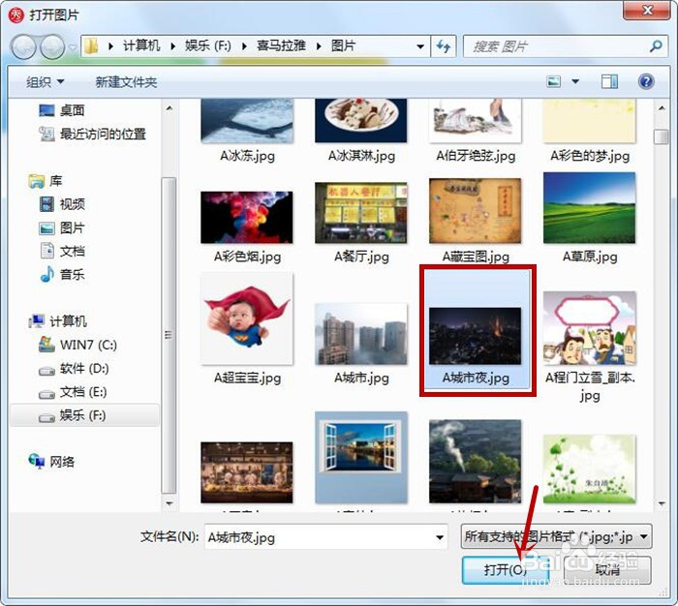Open the view options dropdown arrow
Image resolution: width=678 pixels, height=606 pixels.
click(x=575, y=81)
